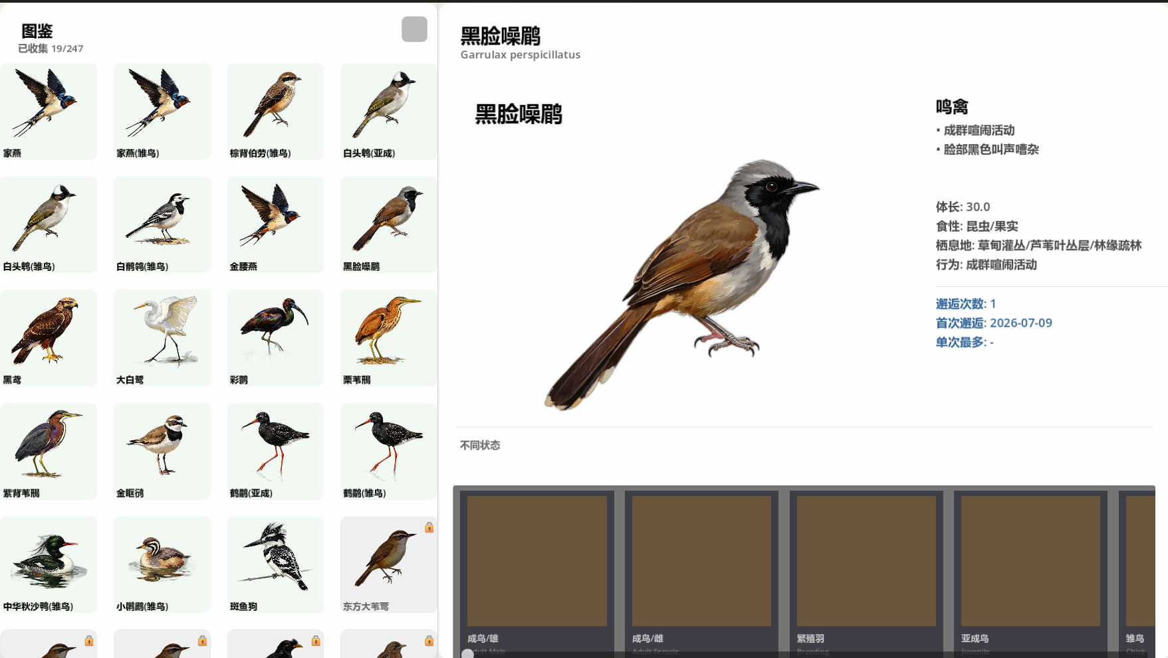Select the 白鹡鸰(雏鸟) card
Image resolution: width=1168 pixels, height=658 pixels.
tap(162, 224)
